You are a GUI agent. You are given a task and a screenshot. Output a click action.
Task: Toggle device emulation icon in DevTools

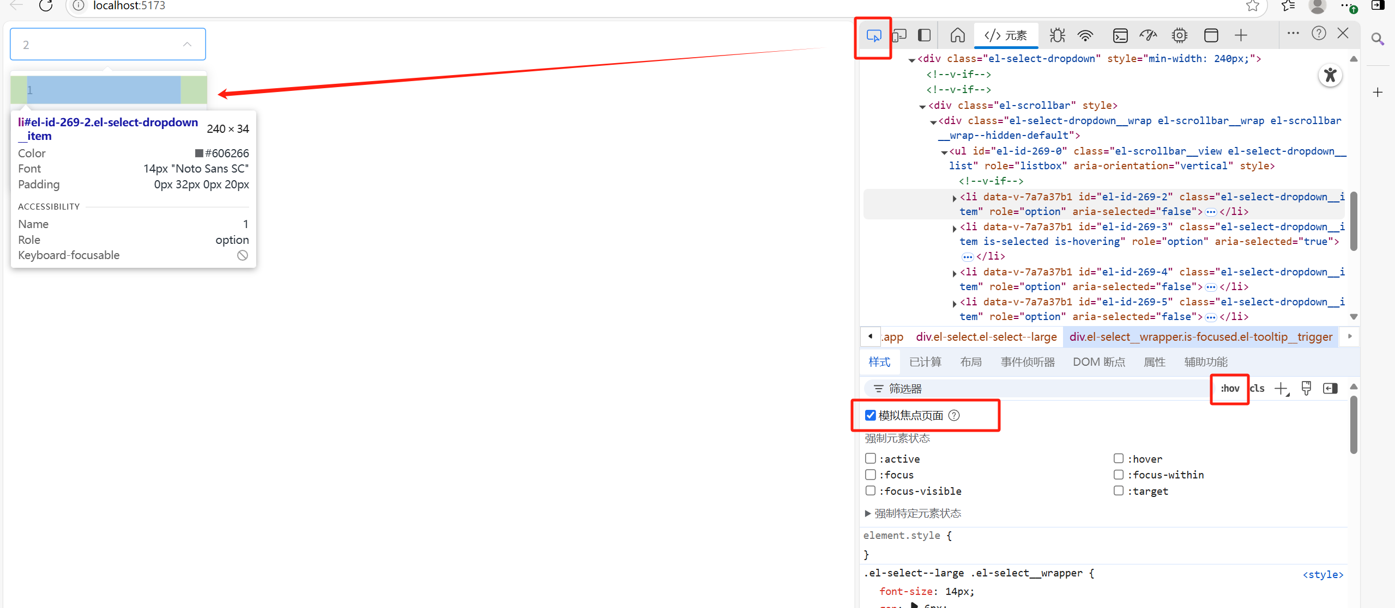(899, 36)
